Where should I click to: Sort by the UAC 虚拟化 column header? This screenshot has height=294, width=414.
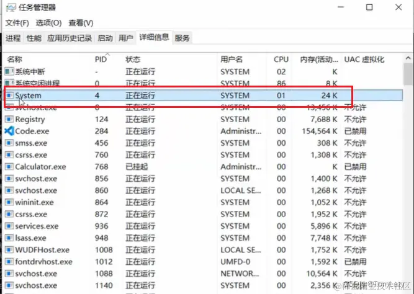click(x=364, y=59)
